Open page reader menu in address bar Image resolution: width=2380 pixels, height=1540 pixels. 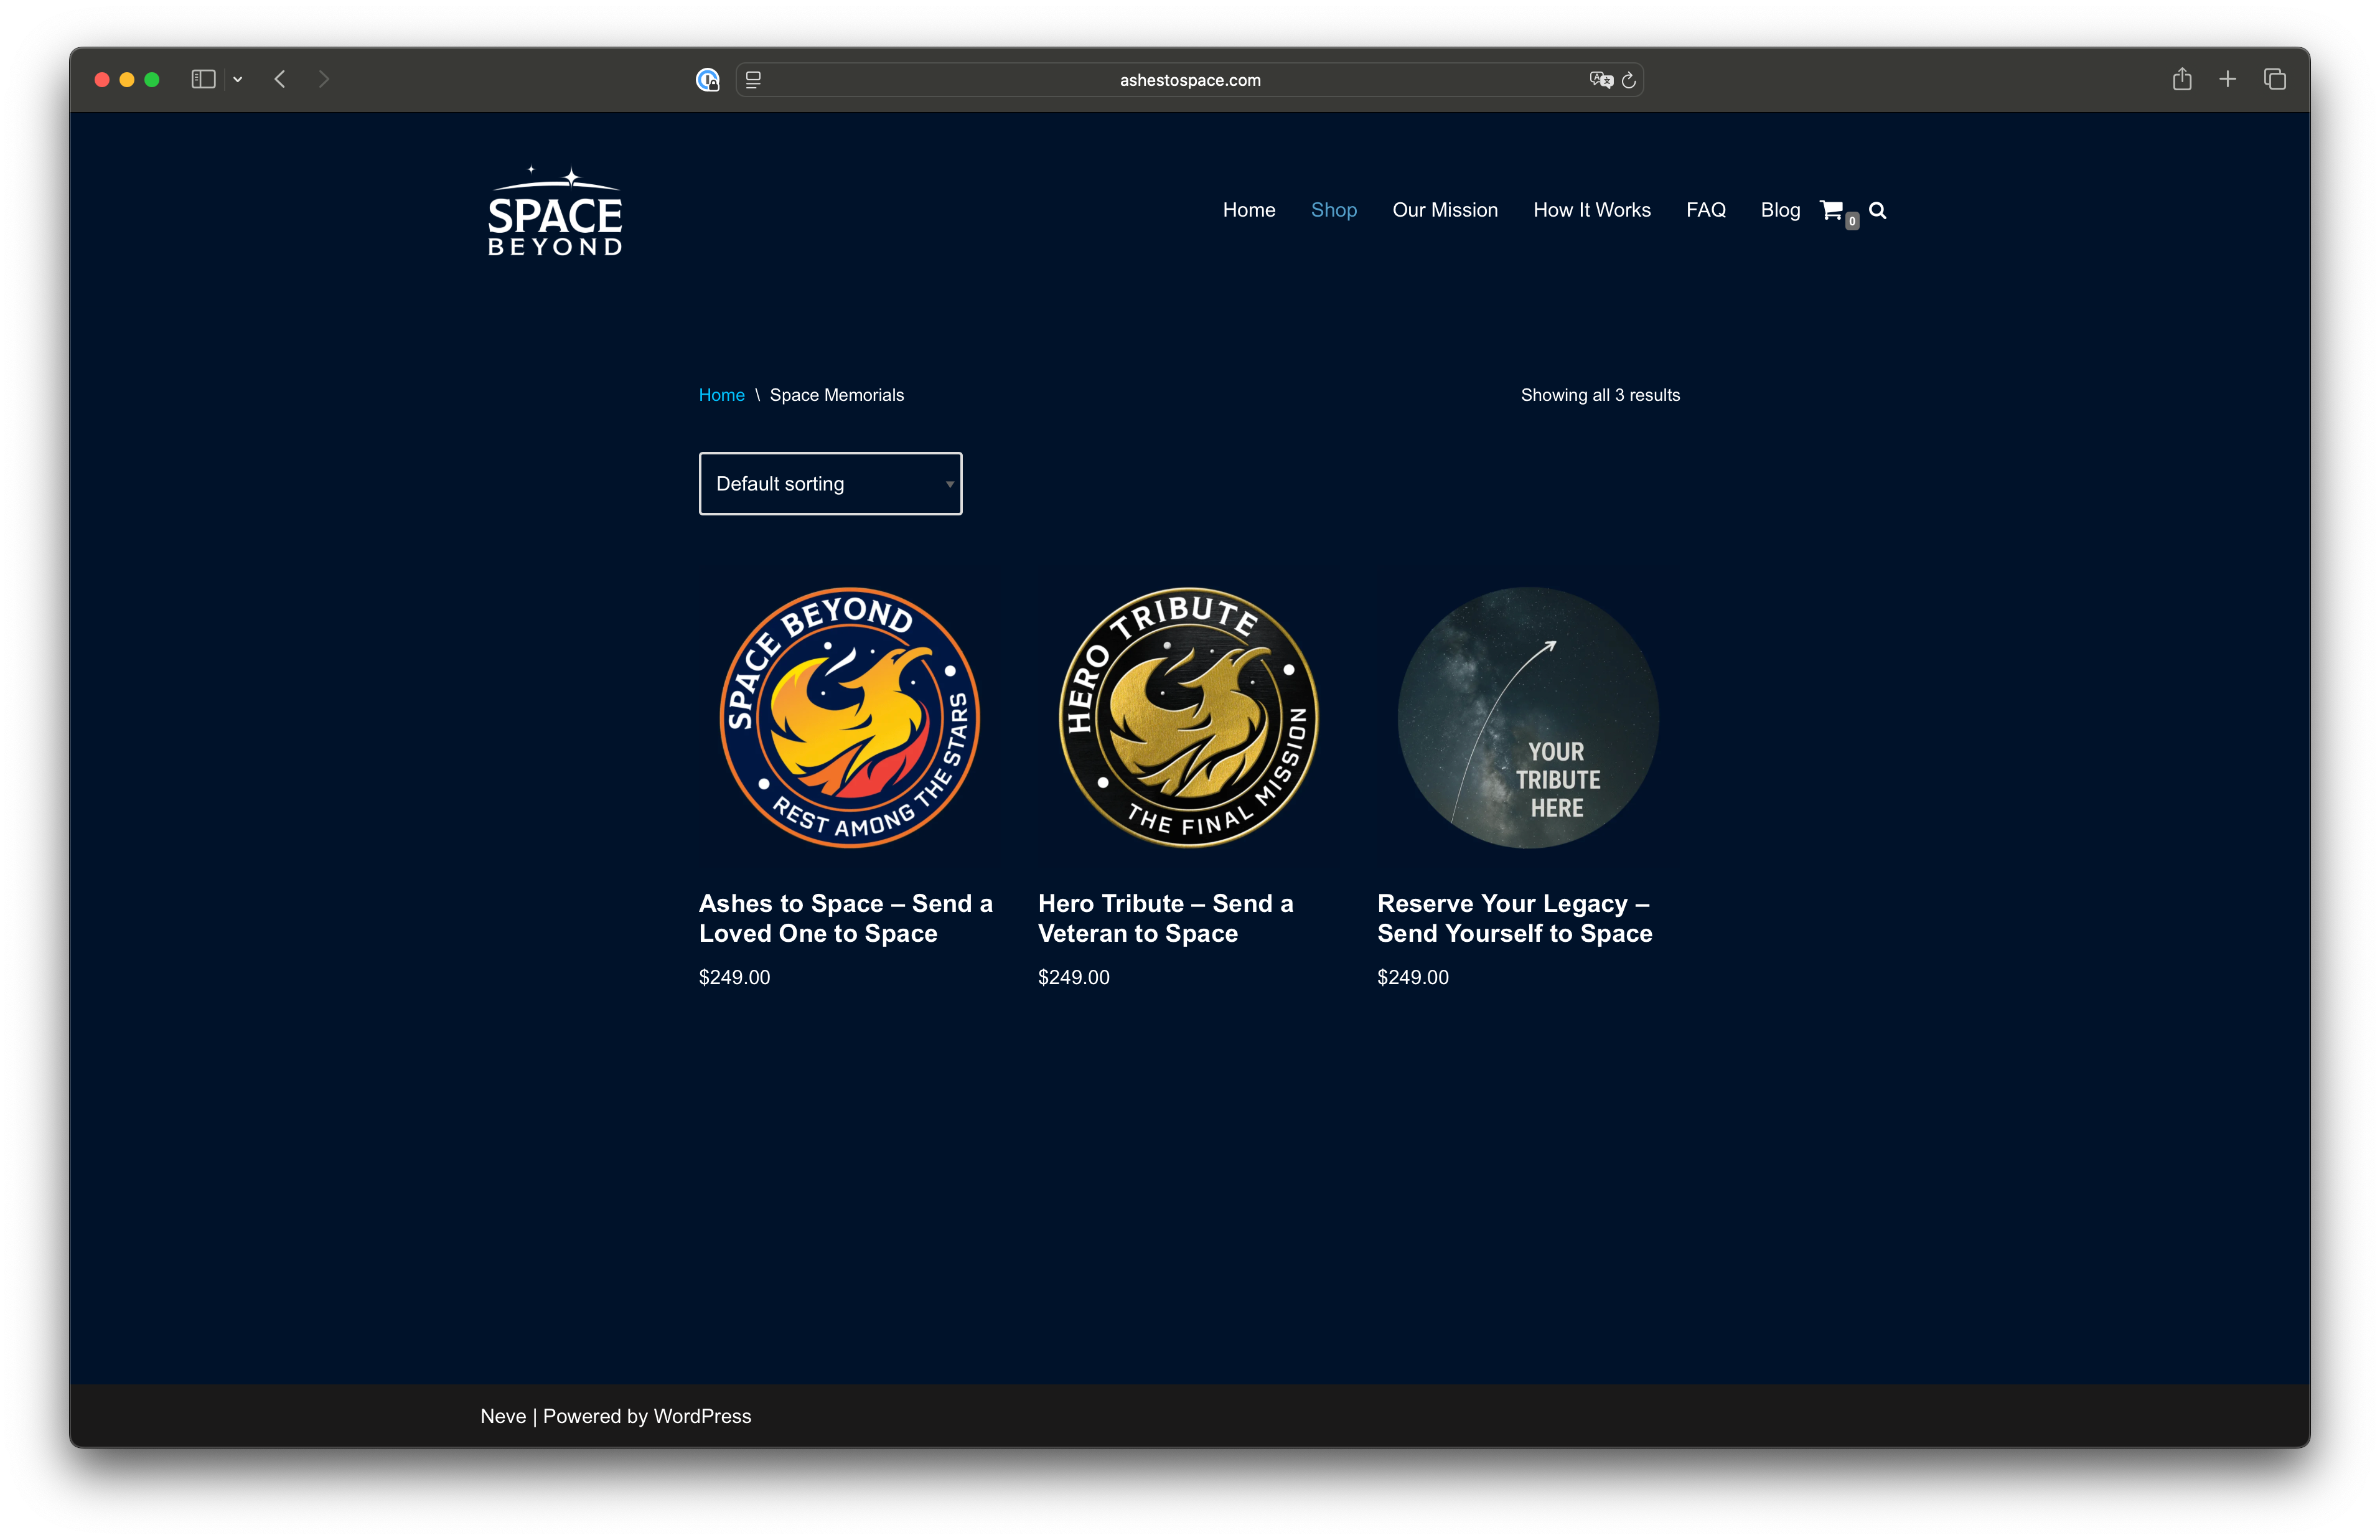[x=754, y=80]
